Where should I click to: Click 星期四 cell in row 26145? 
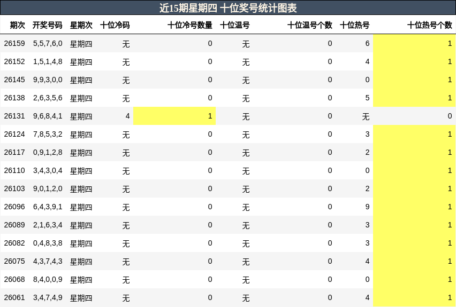coord(81,81)
